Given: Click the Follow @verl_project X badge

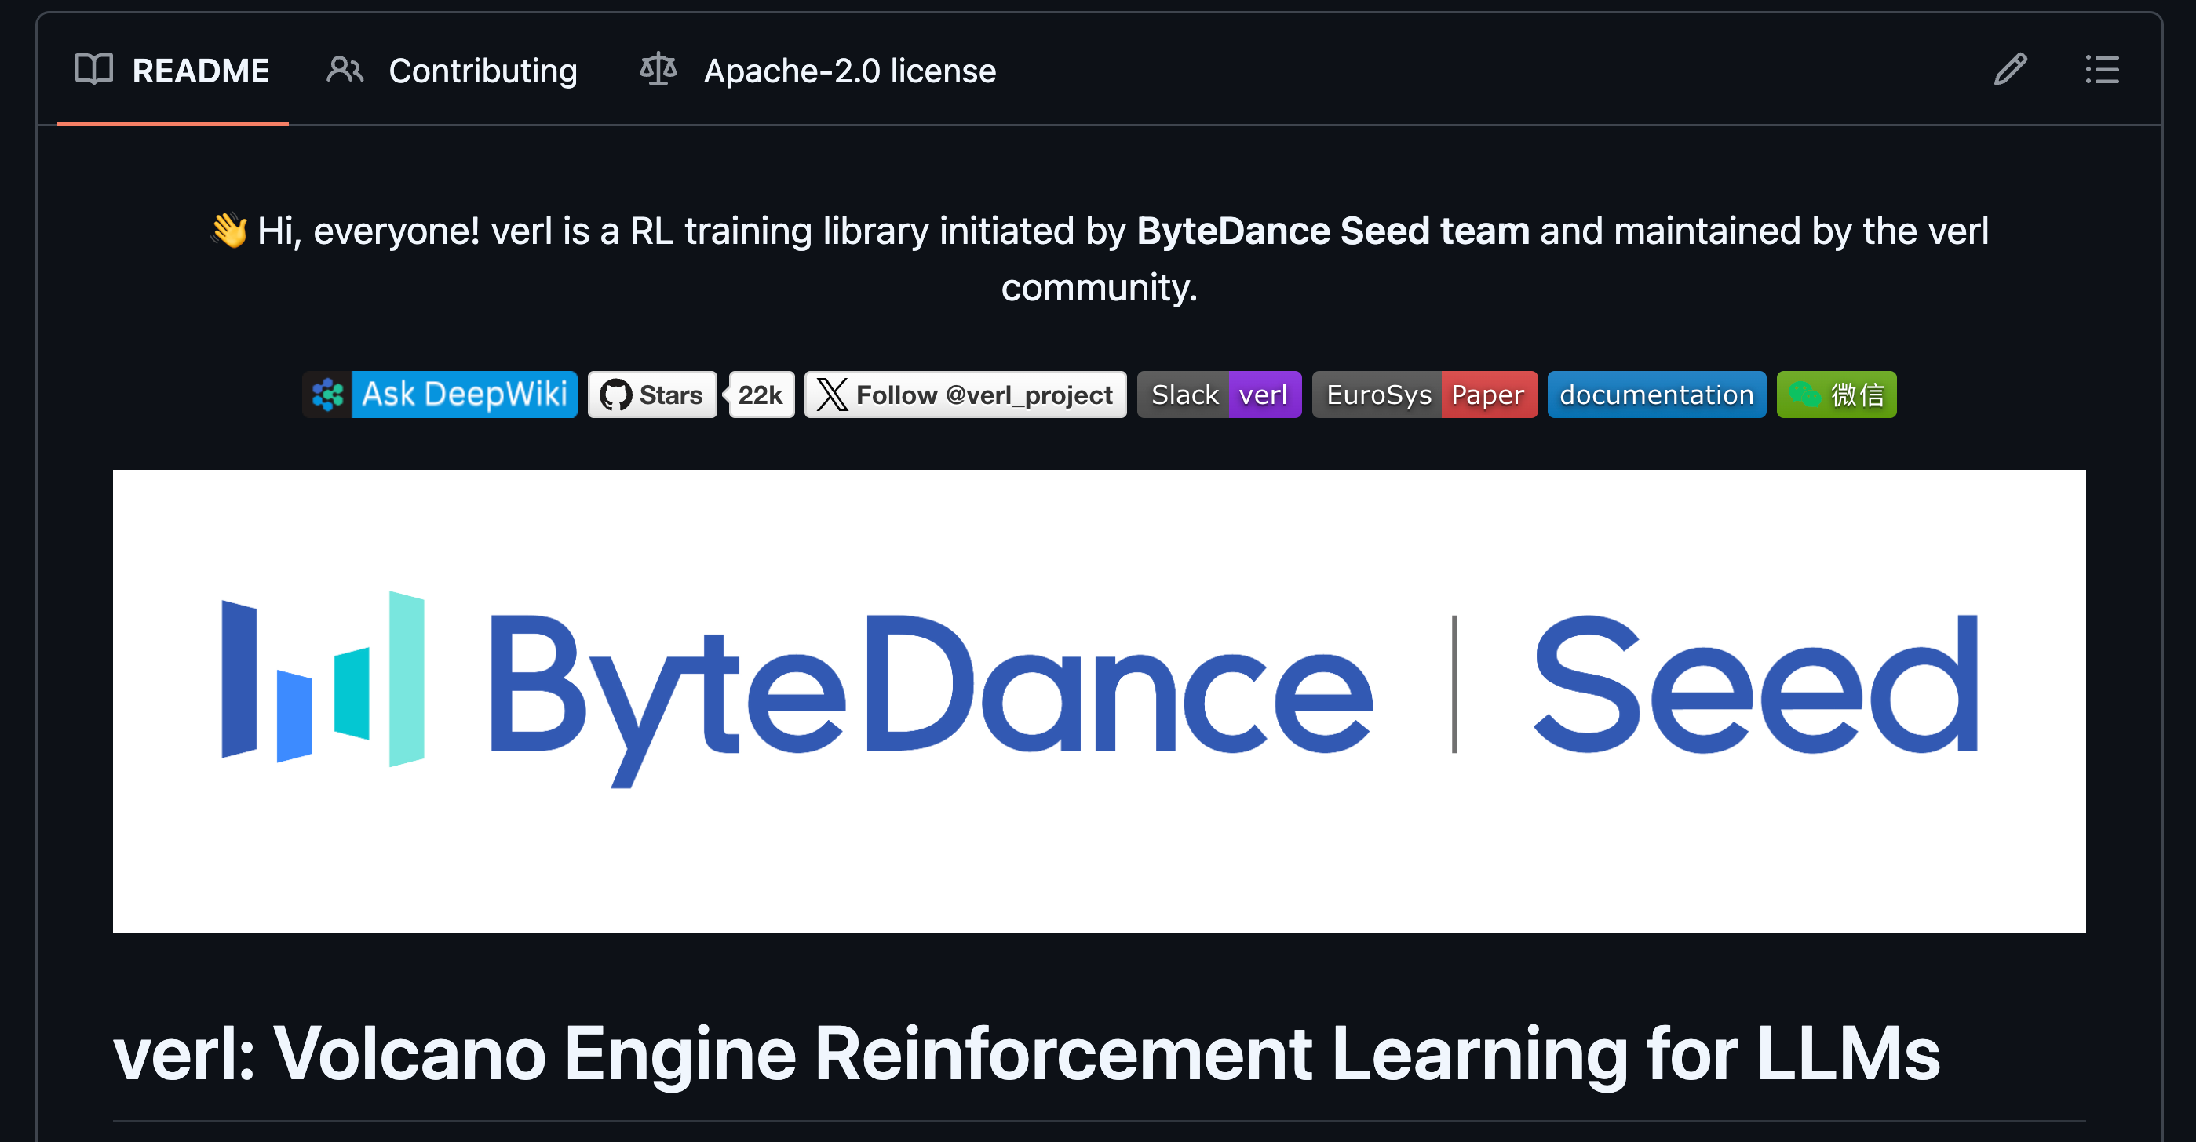Looking at the screenshot, I should point(965,395).
